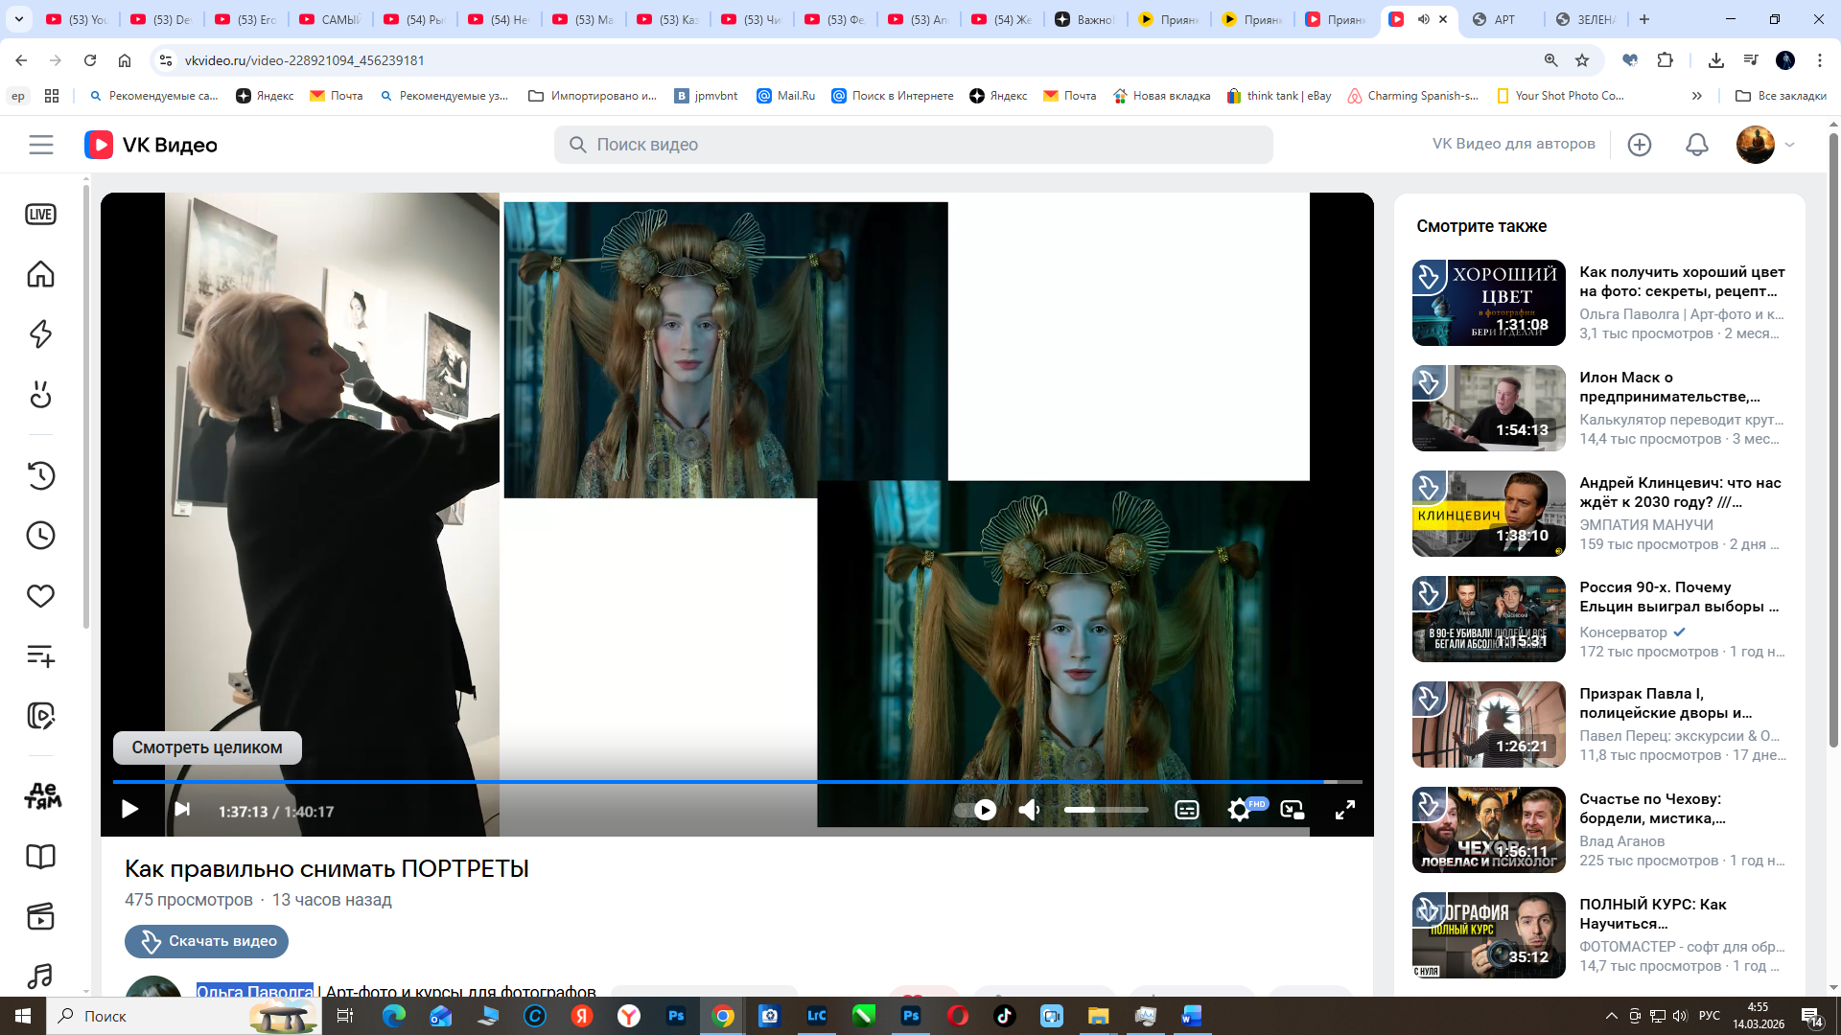Viewport: 1841px width, 1035px height.
Task: Click the notifications bell icon
Action: tap(1696, 145)
